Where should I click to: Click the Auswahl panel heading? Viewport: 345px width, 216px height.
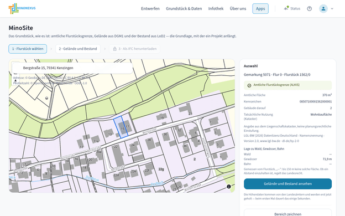pos(250,66)
